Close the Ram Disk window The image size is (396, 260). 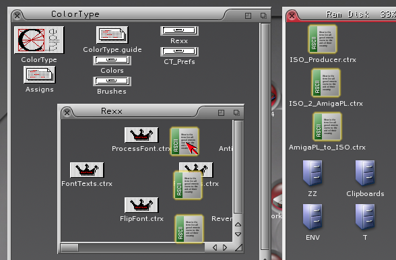tap(292, 16)
